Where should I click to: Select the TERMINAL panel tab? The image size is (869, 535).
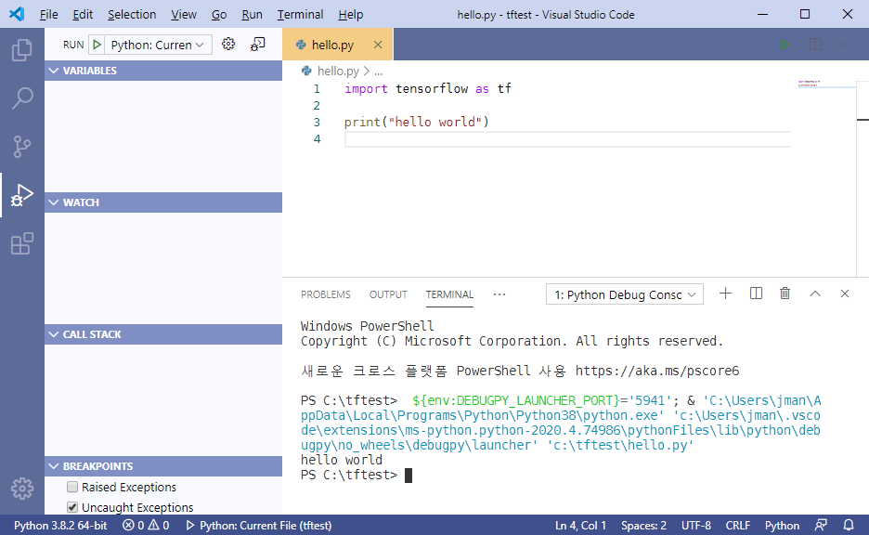tap(449, 294)
